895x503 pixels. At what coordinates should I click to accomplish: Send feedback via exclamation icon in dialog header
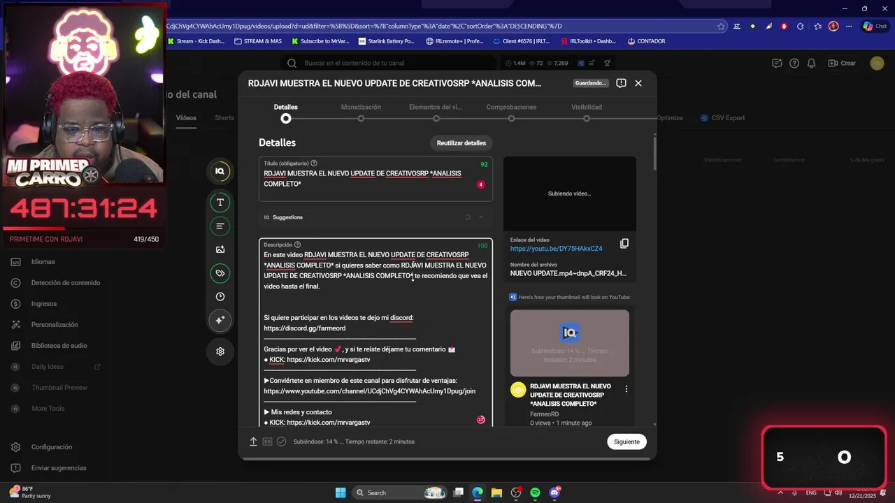[621, 83]
